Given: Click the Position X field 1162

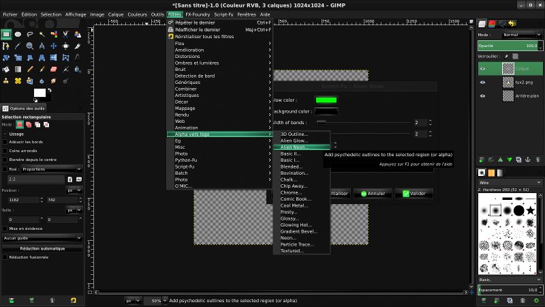Looking at the screenshot, I should [x=23, y=200].
